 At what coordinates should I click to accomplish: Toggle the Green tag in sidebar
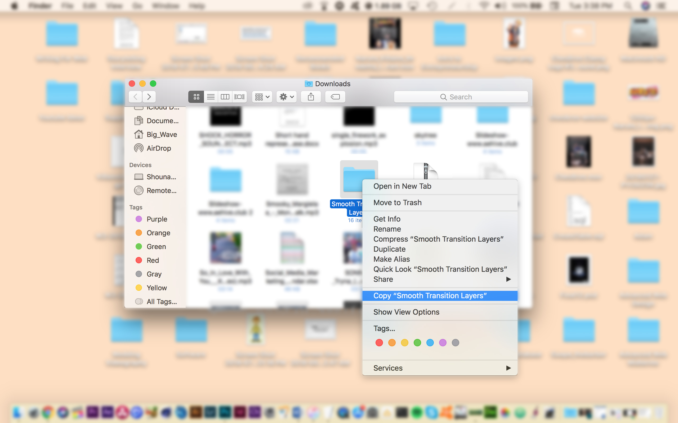point(156,246)
